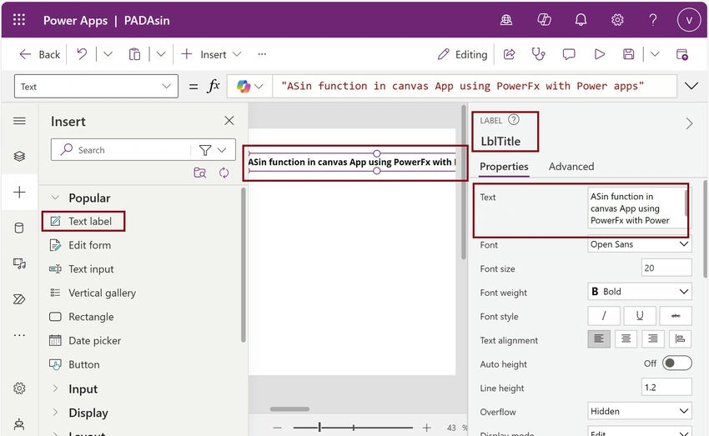Click the Undo icon
The width and height of the screenshot is (709, 436).
(x=82, y=54)
